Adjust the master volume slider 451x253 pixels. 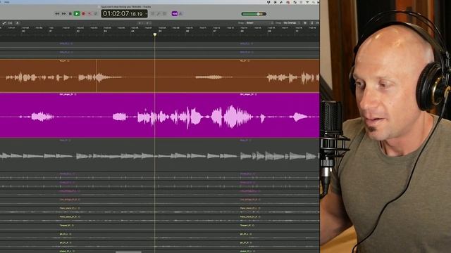pyautogui.click(x=254, y=14)
